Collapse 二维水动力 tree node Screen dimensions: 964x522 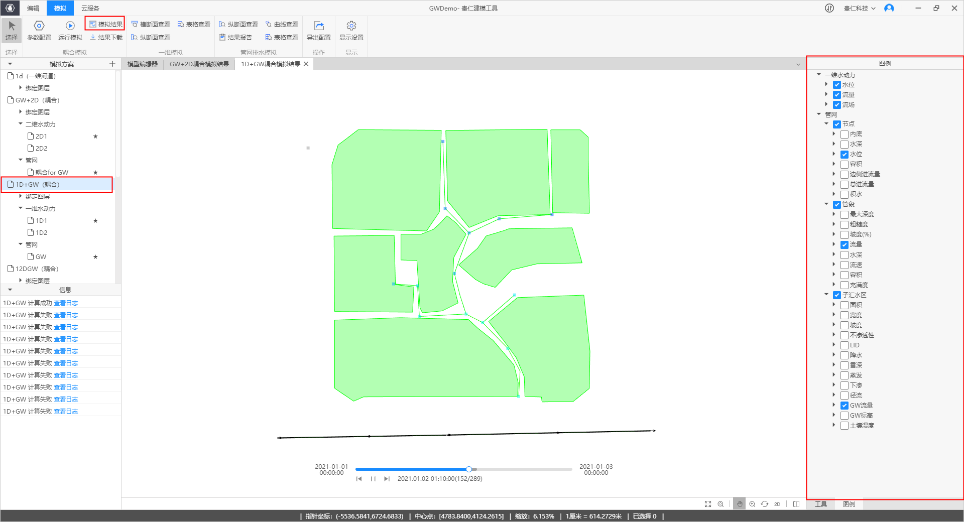21,124
